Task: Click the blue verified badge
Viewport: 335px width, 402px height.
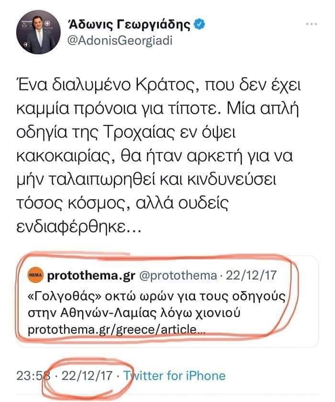Action: click(x=200, y=24)
